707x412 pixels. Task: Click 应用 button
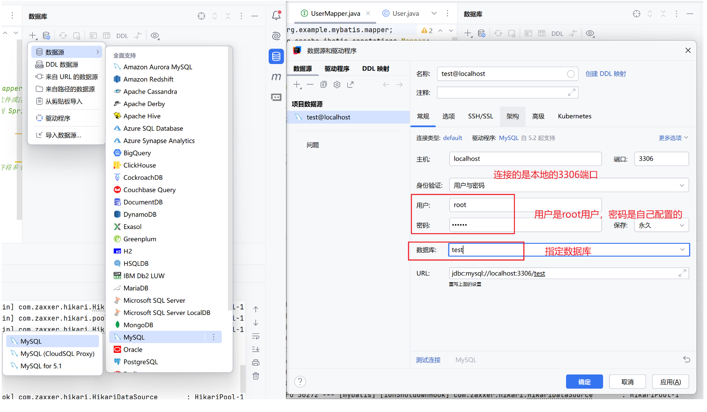point(670,382)
